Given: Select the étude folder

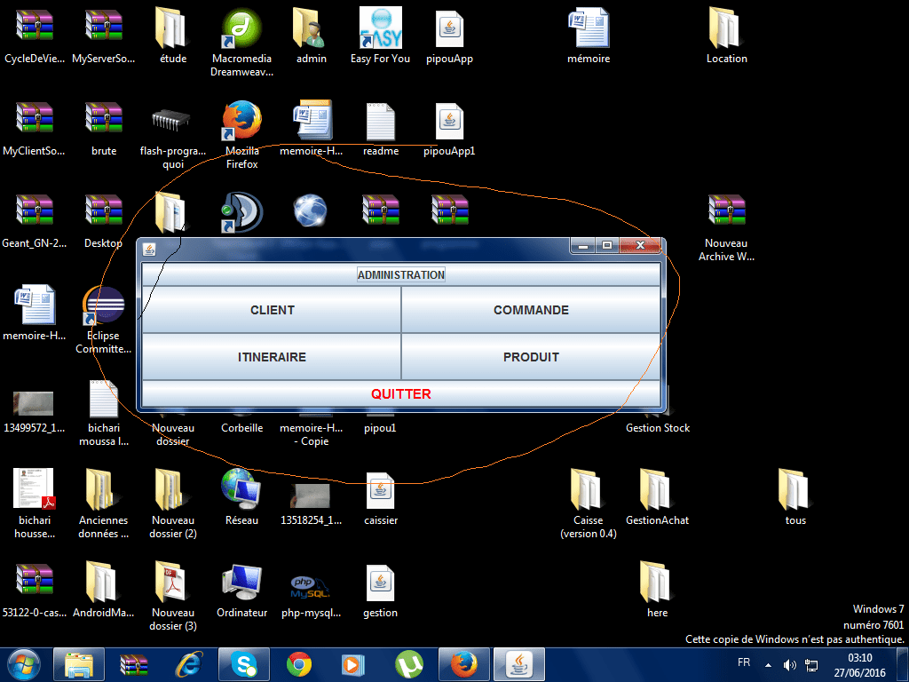Looking at the screenshot, I should click(x=172, y=28).
